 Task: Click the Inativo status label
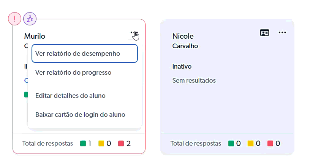click(x=182, y=66)
